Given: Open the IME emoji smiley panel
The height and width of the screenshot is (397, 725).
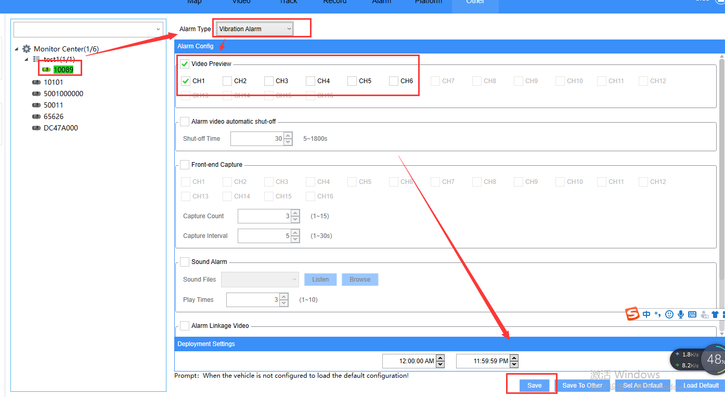Looking at the screenshot, I should coord(669,314).
